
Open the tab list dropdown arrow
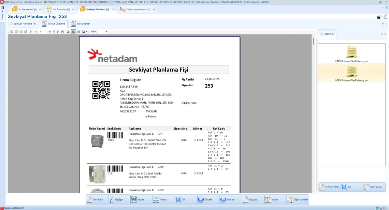coord(387,7)
